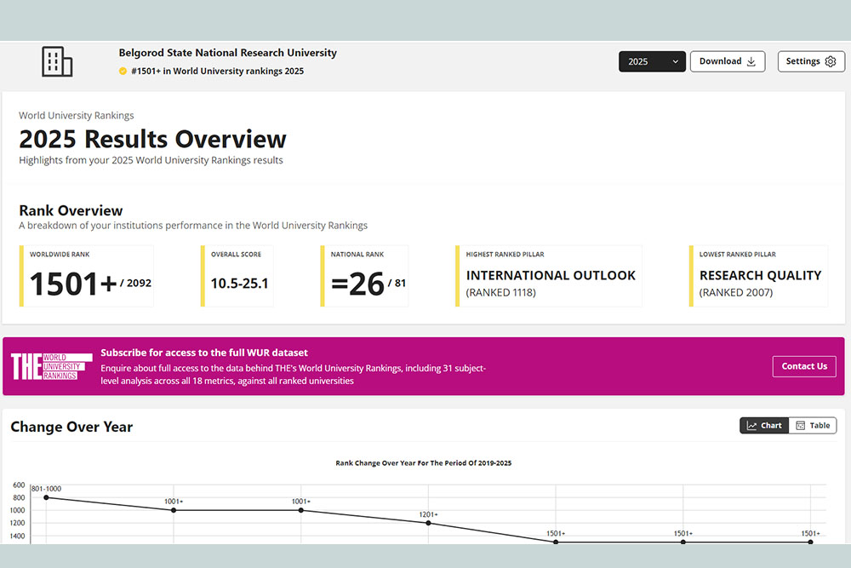Screen dimensions: 851x568
Task: Click "Subscribe for access to the full WUR dataset"
Action: pyautogui.click(x=204, y=353)
